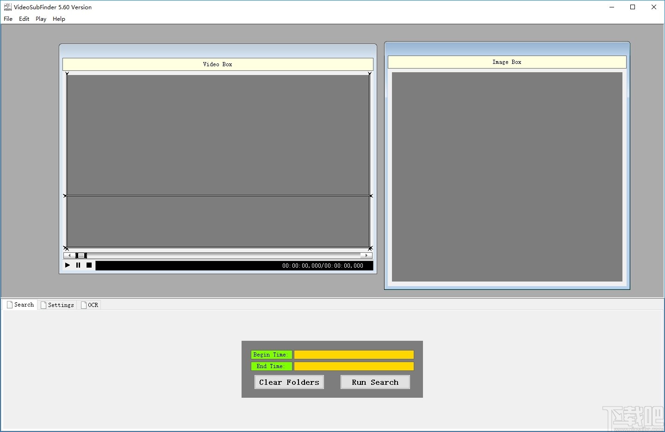Click the Run Search button
665x432 pixels.
point(375,382)
